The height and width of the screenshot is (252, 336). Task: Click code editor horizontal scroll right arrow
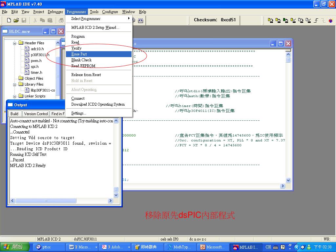[x=283, y=186]
